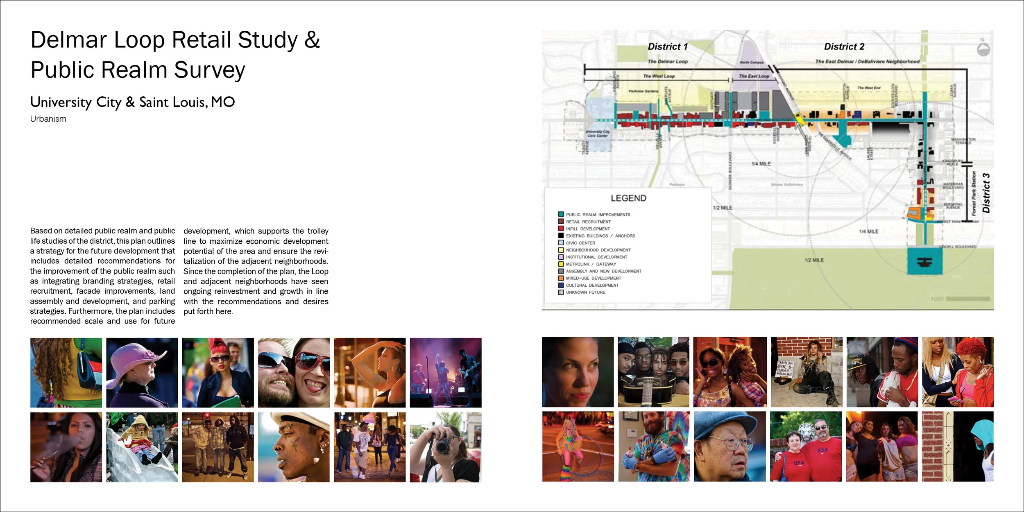Click the teal Forest Park symbol box on the map
1024x512 pixels.
[x=924, y=261]
